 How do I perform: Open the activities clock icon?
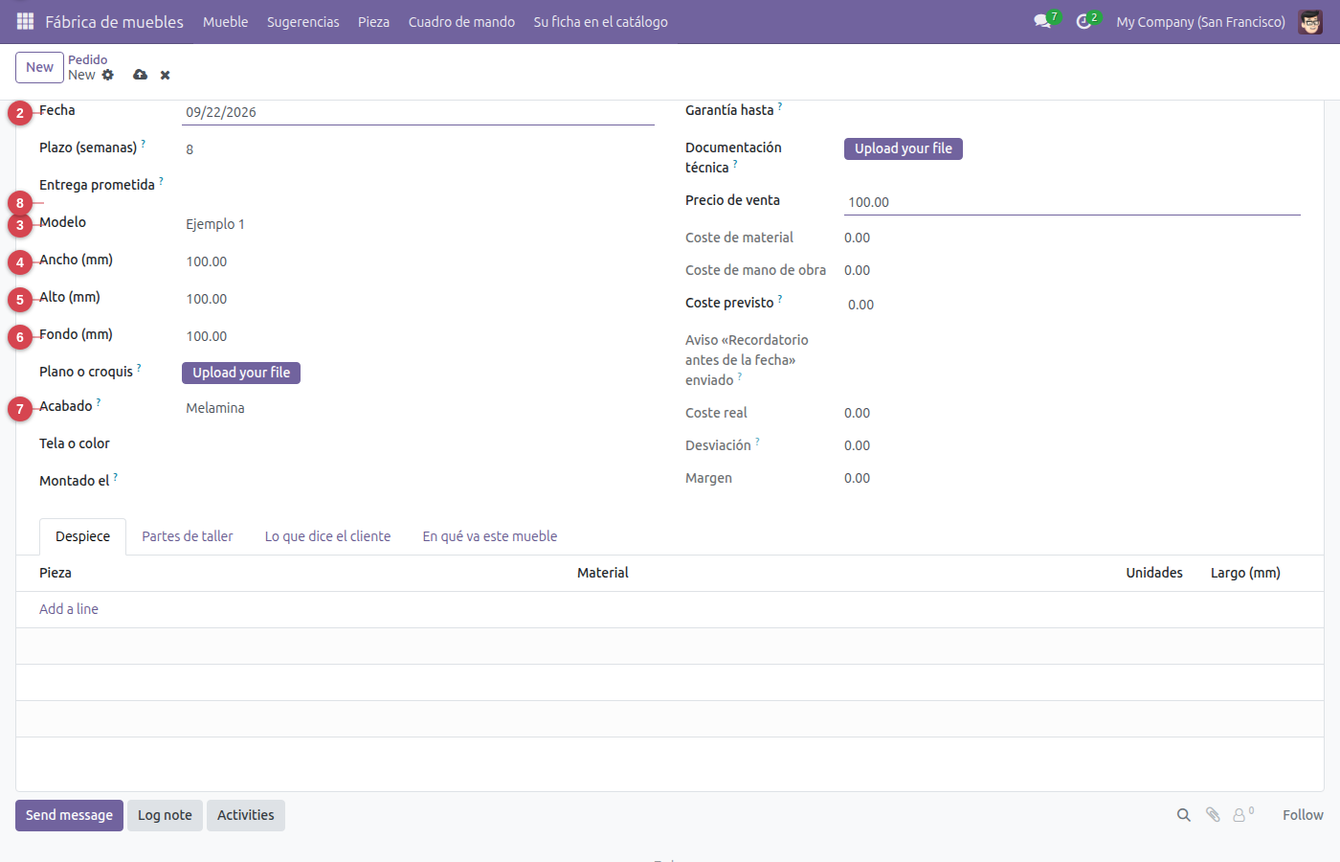coord(1083,21)
